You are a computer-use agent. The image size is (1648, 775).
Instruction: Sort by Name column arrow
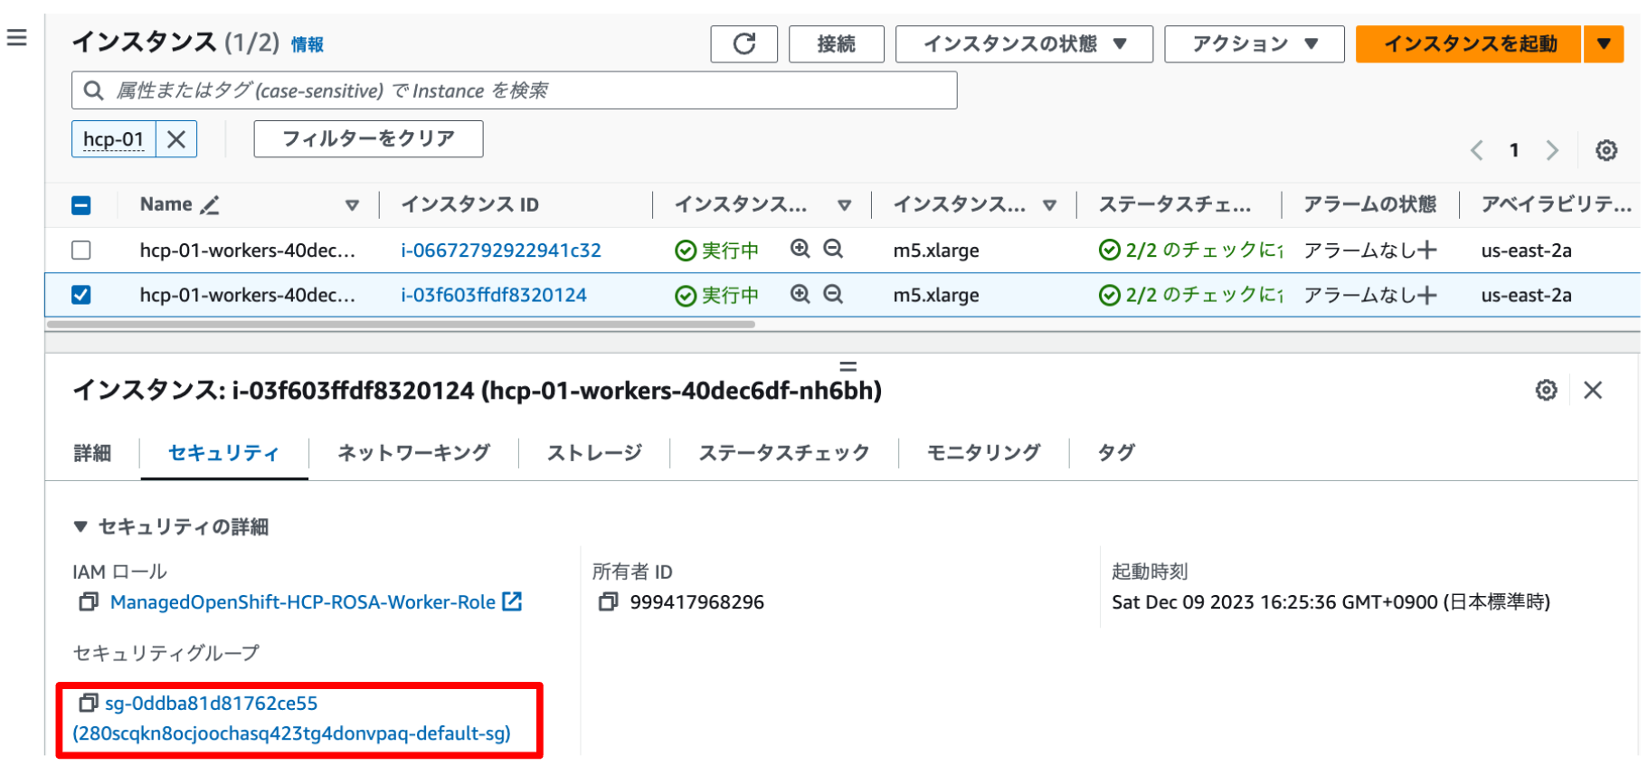tap(352, 205)
